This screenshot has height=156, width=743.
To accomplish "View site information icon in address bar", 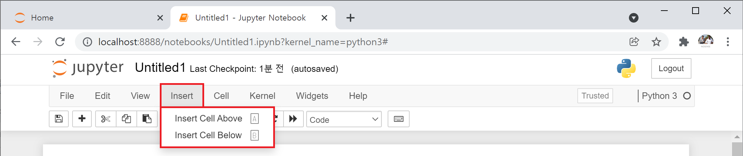I will coord(87,42).
